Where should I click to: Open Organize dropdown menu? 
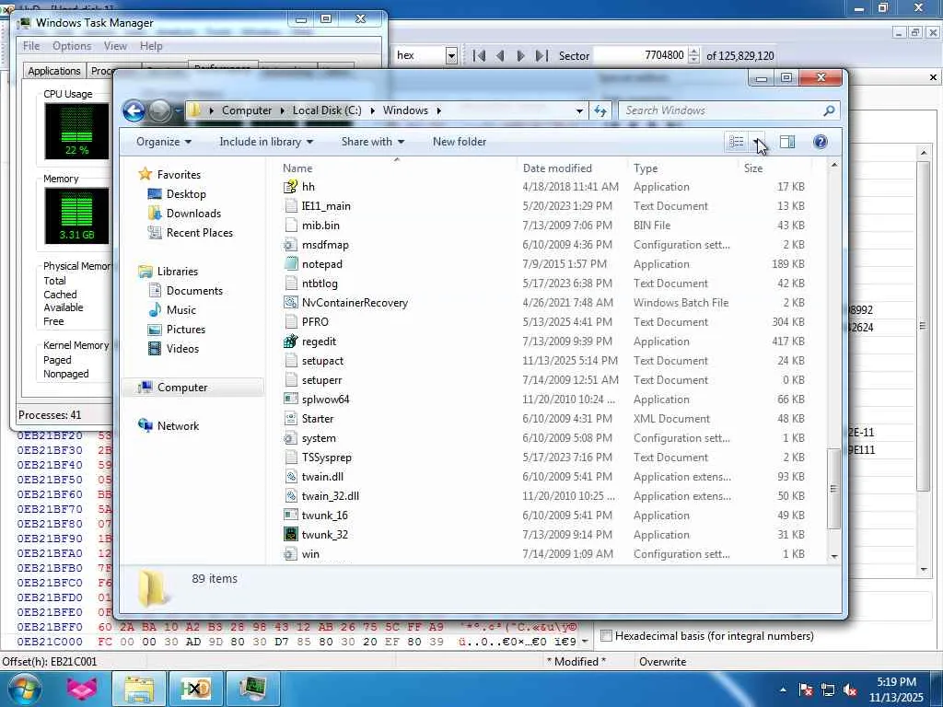(x=164, y=142)
